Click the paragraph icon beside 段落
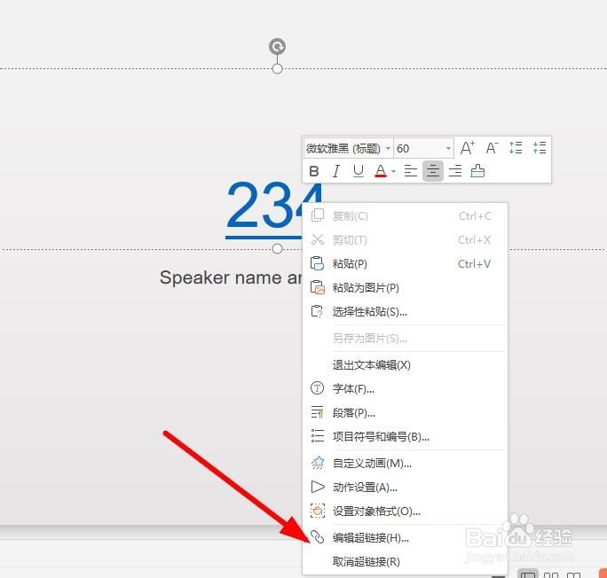Image resolution: width=607 pixels, height=578 pixels. click(317, 411)
